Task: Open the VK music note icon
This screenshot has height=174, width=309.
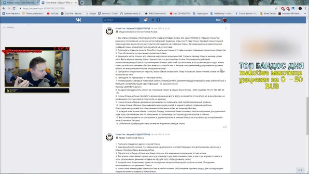Action: [153, 20]
